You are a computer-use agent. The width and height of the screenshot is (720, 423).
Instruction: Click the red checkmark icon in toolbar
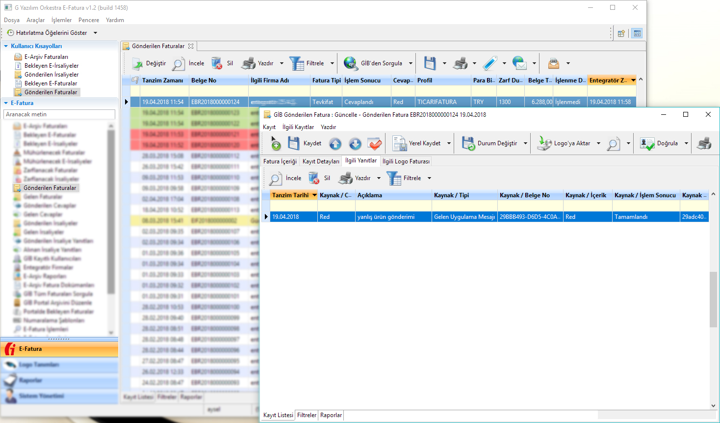(375, 144)
